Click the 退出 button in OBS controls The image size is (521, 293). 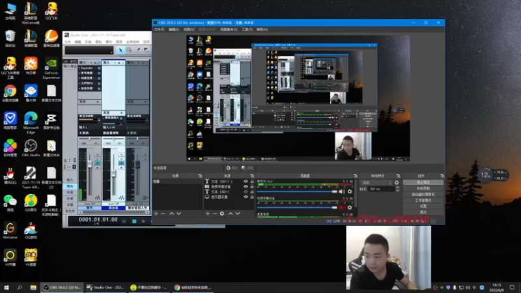pos(423,212)
